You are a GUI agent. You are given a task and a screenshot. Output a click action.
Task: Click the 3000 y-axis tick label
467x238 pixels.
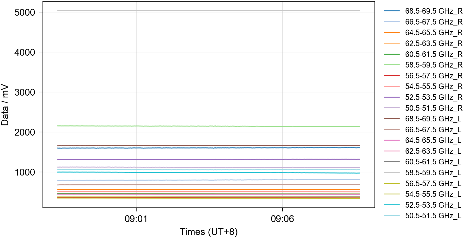click(25, 92)
